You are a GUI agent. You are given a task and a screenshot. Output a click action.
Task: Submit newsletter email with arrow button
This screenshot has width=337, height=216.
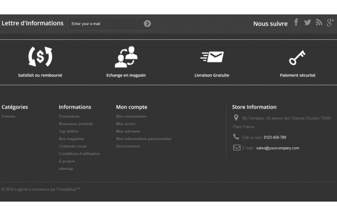coord(147,23)
